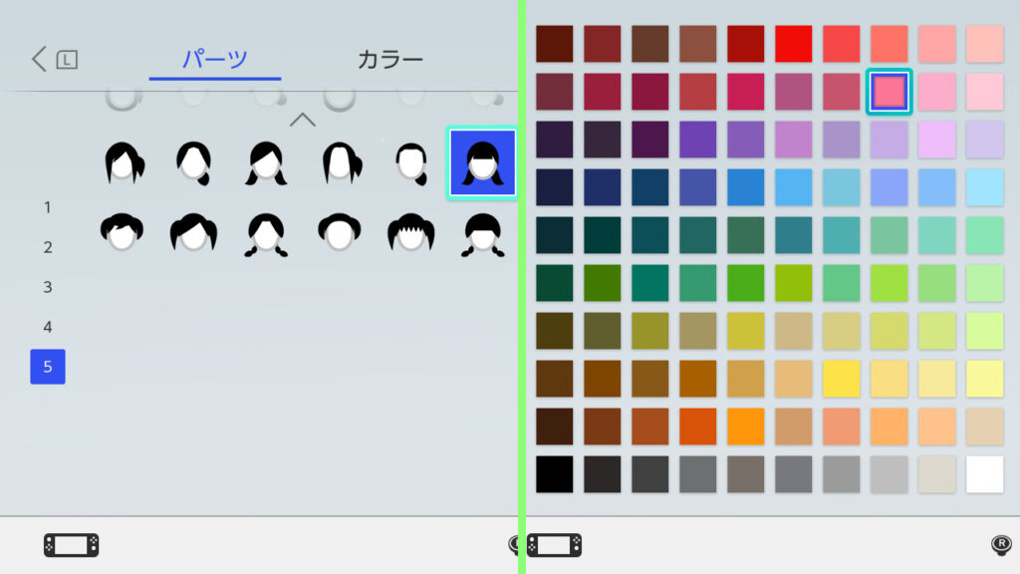
Task: Select the side ponytail hairstyle starting the top row
Action: [x=123, y=162]
